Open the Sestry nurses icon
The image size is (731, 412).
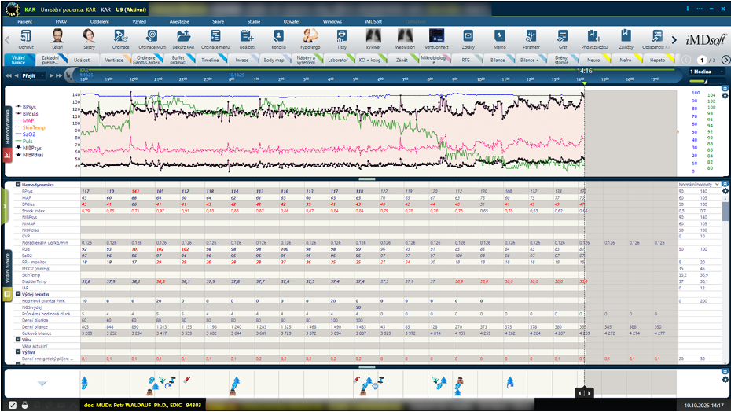(89, 36)
